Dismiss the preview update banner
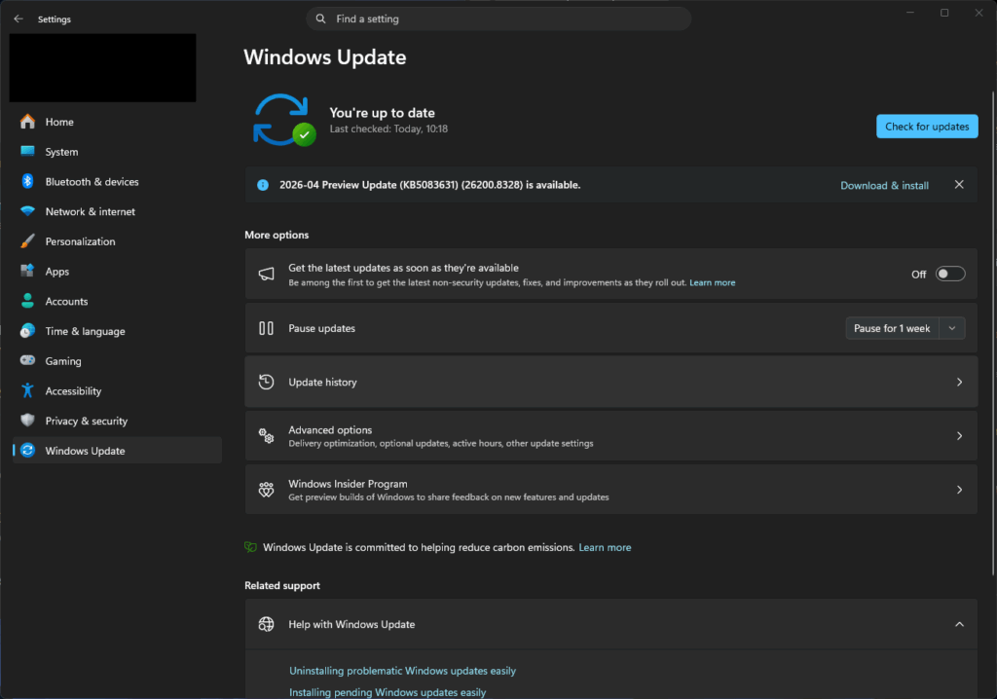This screenshot has height=699, width=997. [x=959, y=184]
